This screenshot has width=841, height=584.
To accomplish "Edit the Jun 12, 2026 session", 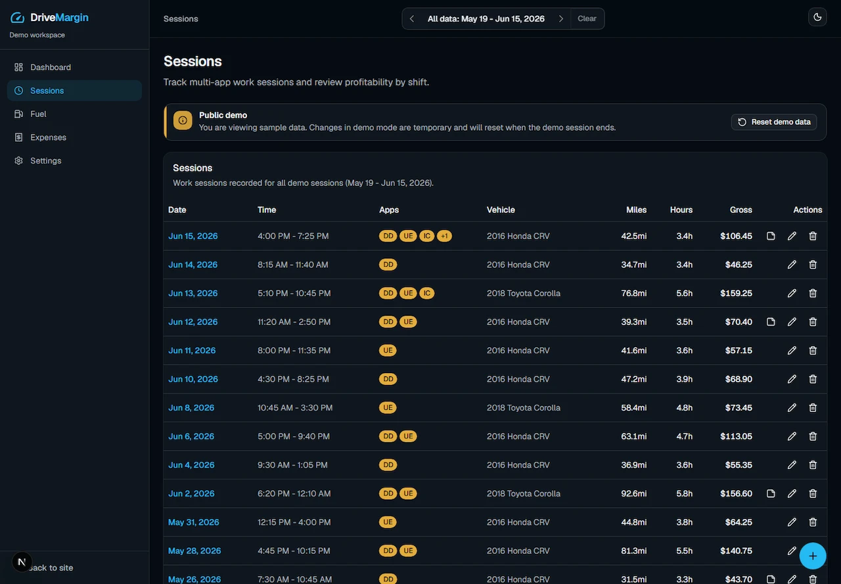I will tap(792, 322).
